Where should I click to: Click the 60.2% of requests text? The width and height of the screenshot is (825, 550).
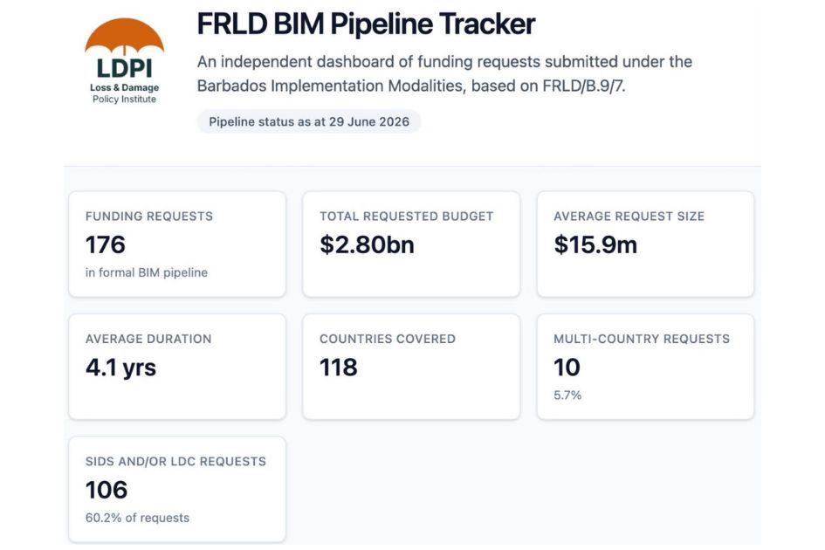(x=137, y=518)
